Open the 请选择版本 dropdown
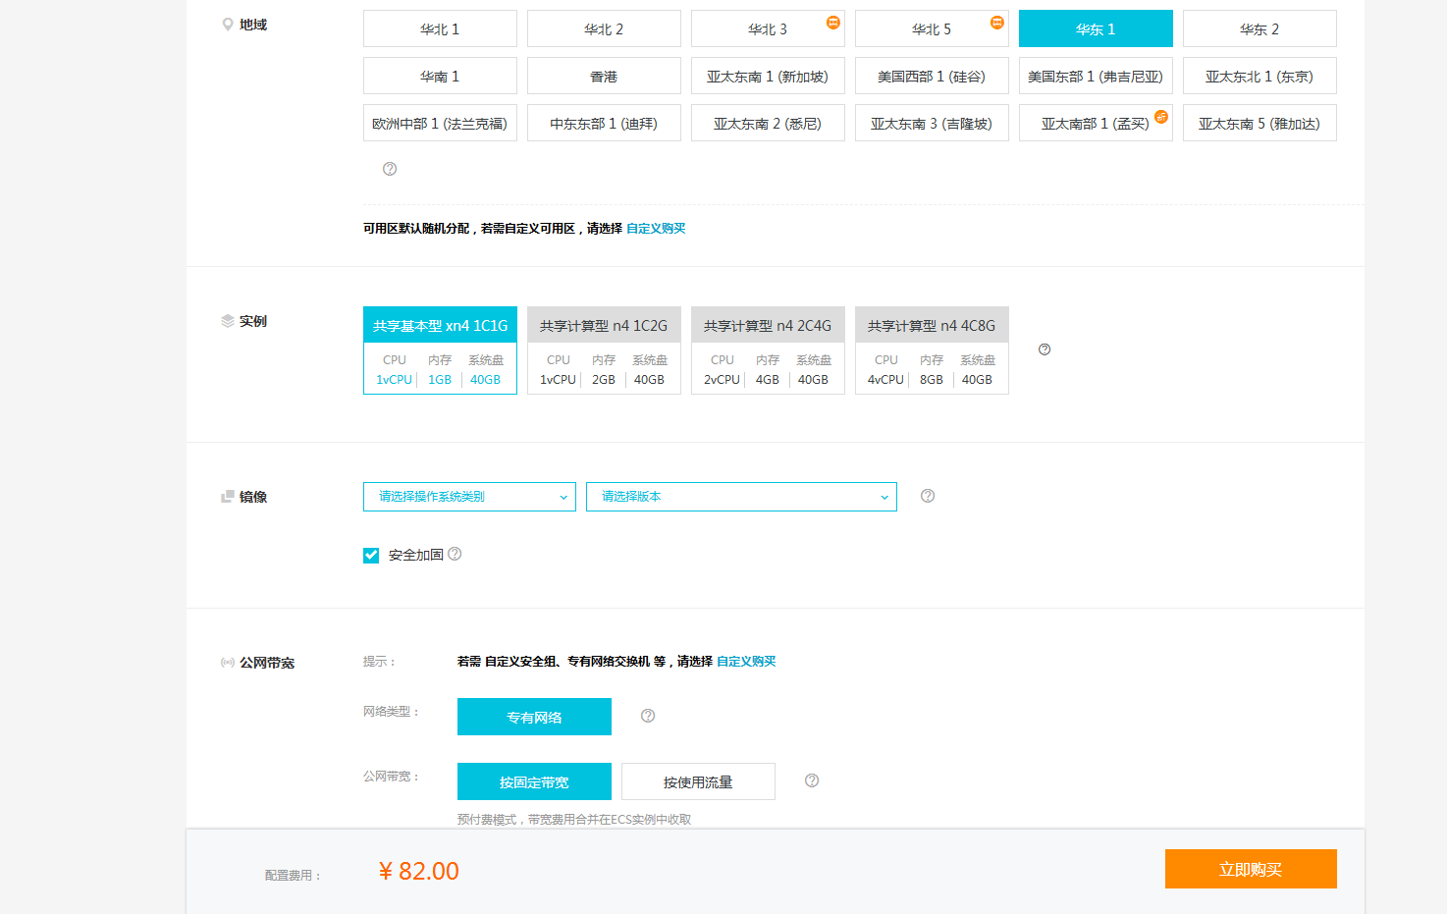 point(741,497)
